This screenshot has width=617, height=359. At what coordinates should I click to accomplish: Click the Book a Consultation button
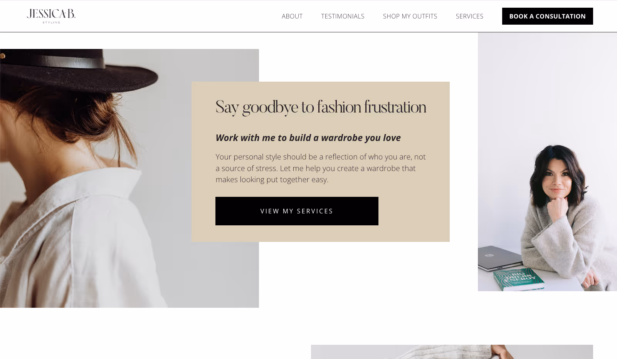coord(547,16)
